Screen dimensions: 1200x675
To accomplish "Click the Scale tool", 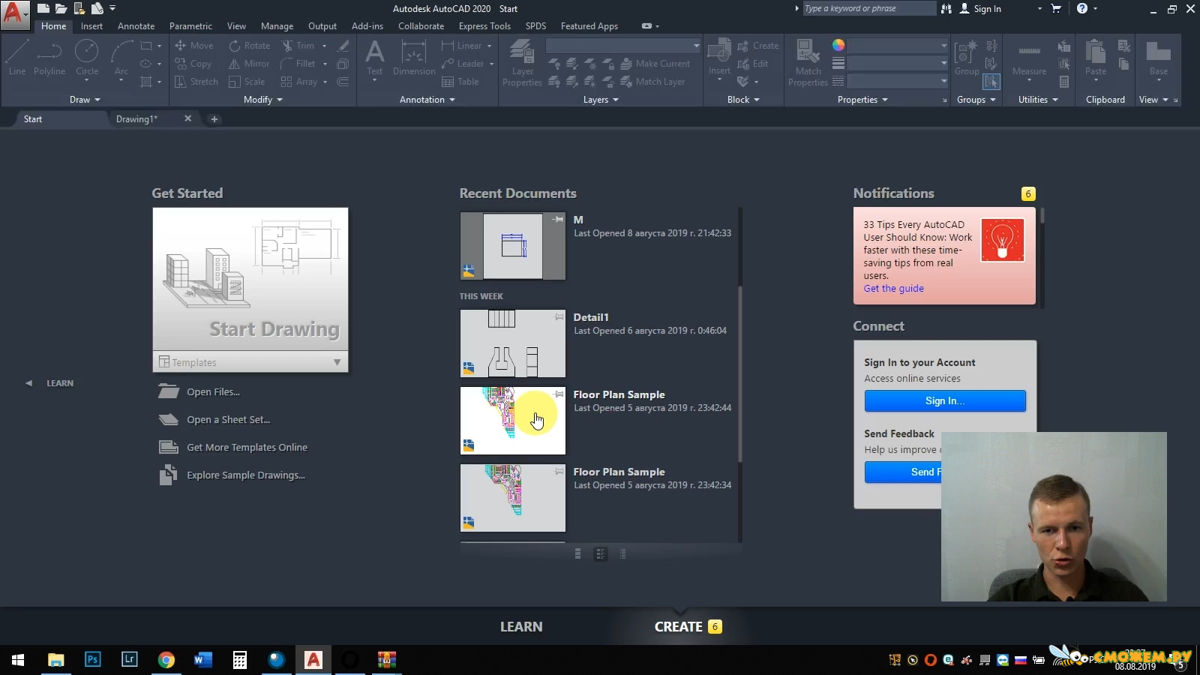I will tap(247, 82).
